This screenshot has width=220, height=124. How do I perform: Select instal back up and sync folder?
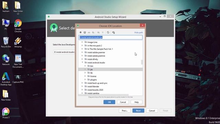click(97, 83)
